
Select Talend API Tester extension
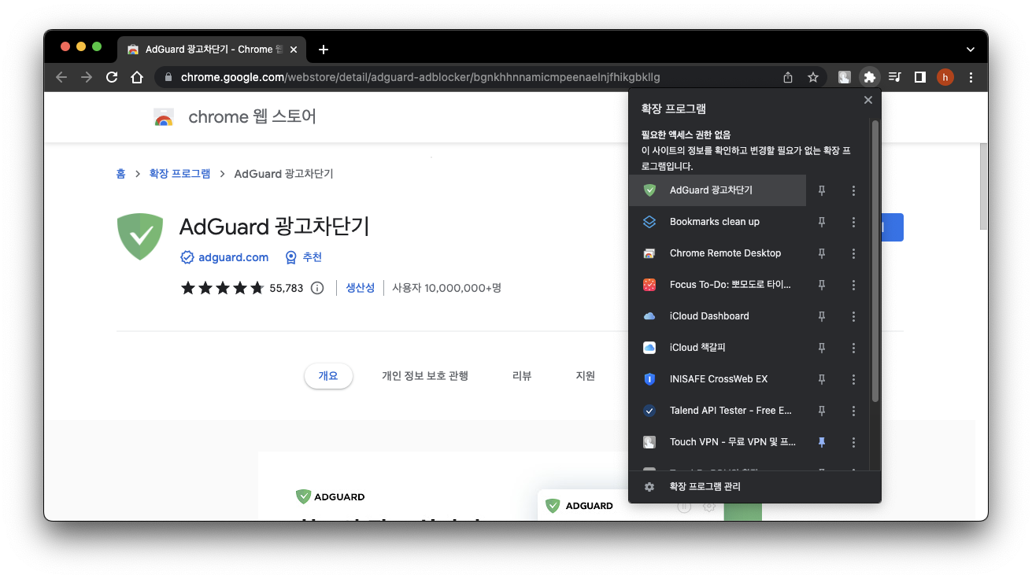pyautogui.click(x=717, y=411)
